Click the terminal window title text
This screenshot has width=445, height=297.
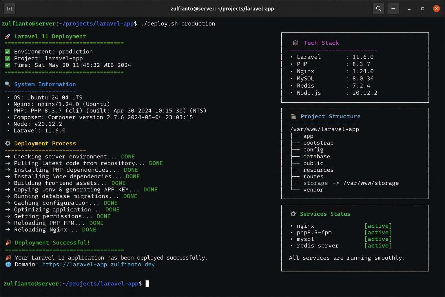pyautogui.click(x=222, y=9)
